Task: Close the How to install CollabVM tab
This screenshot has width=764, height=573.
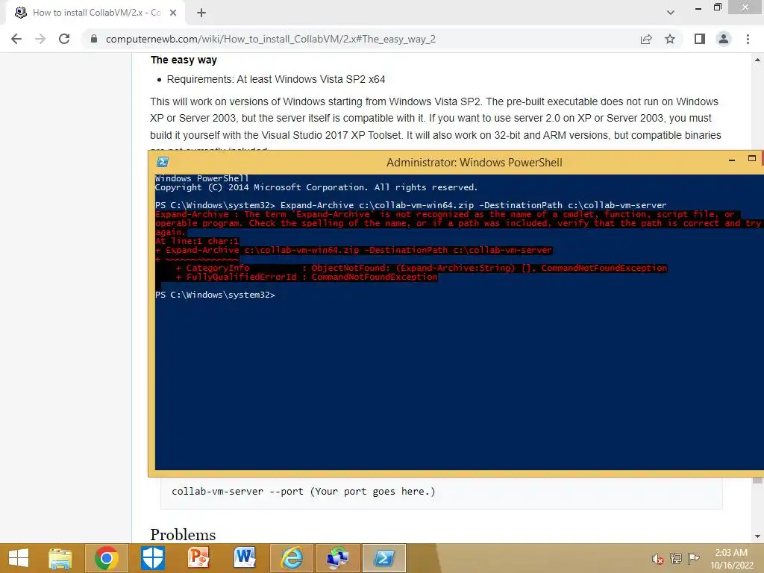Action: (x=173, y=13)
